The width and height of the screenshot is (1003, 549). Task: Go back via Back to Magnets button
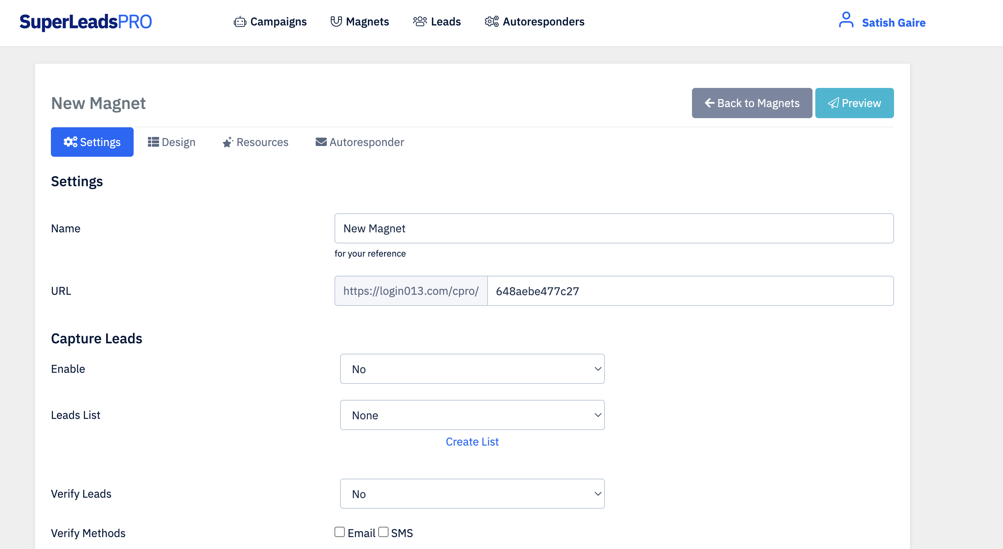click(x=752, y=103)
